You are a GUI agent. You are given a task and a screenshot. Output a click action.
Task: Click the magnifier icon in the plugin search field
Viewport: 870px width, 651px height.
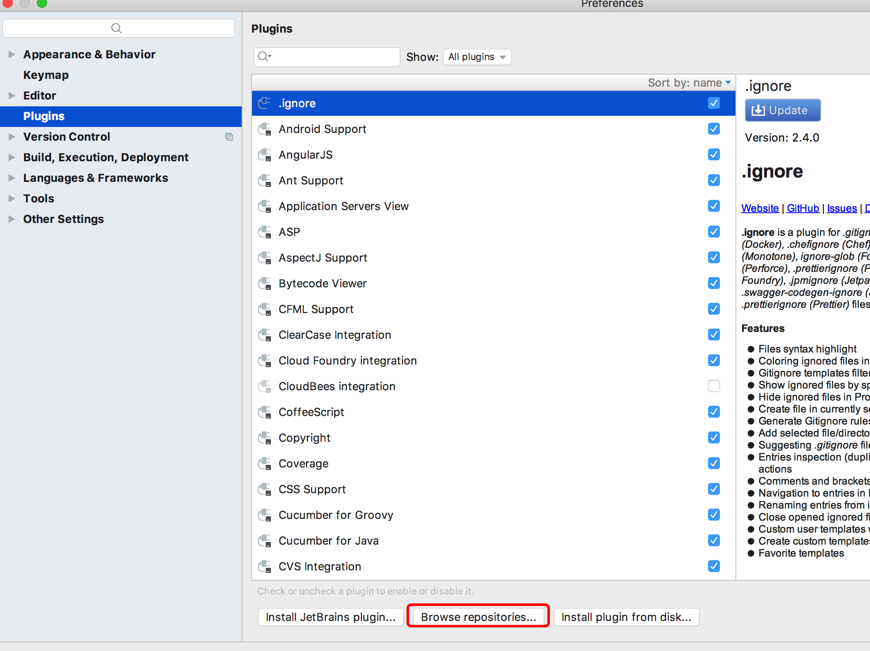coord(264,57)
